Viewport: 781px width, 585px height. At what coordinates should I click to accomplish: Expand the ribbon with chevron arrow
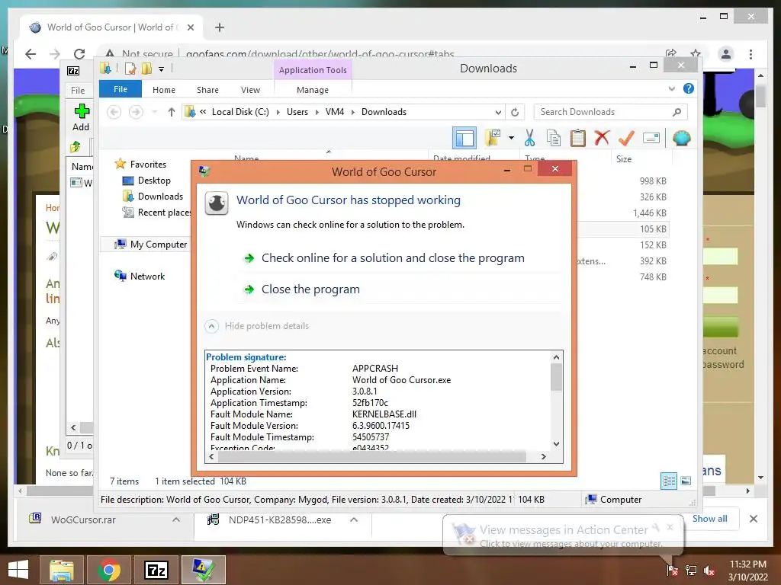point(671,89)
